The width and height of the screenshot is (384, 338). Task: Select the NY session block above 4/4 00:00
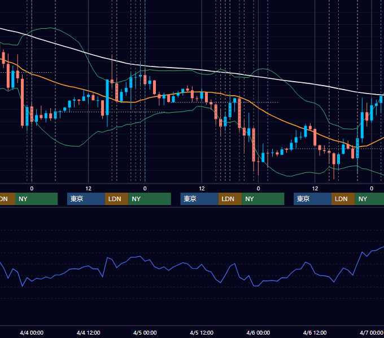(36, 199)
